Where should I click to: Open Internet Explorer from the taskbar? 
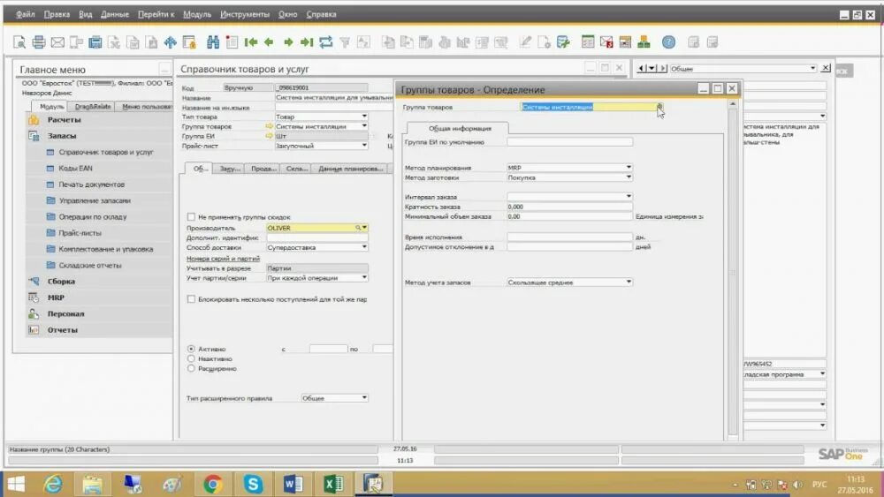point(53,484)
